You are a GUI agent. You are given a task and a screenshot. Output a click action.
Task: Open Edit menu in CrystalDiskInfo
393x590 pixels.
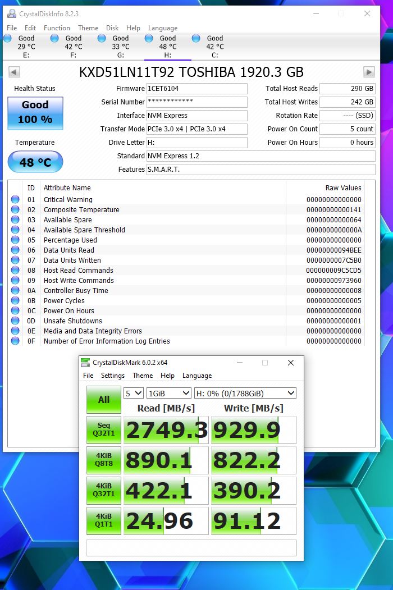30,28
